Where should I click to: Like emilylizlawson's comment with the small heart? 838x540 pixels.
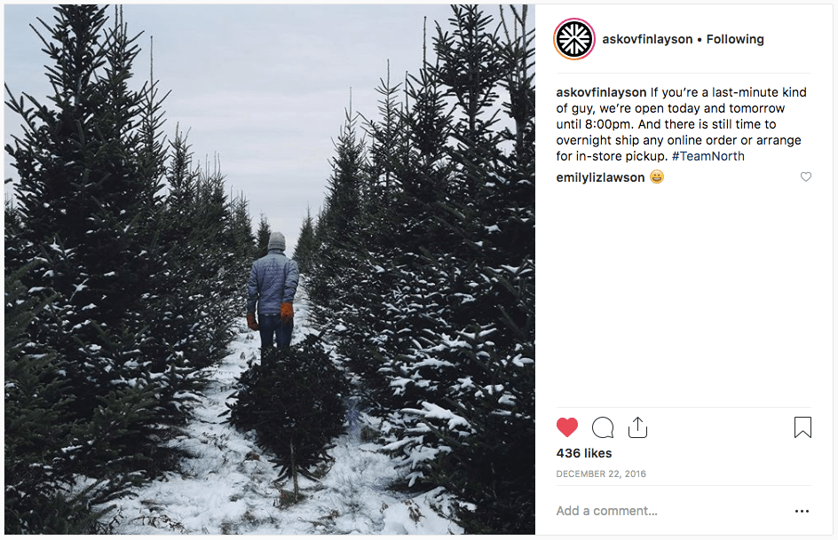click(x=806, y=177)
